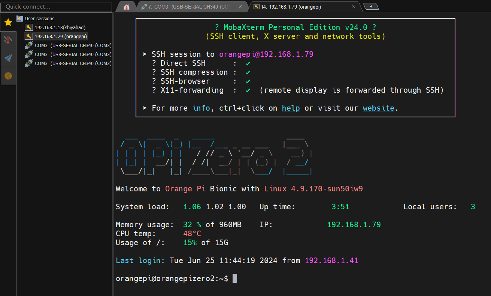This screenshot has width=491, height=296.
Task: Click the Memory usage value 32 %
Action: point(192,225)
